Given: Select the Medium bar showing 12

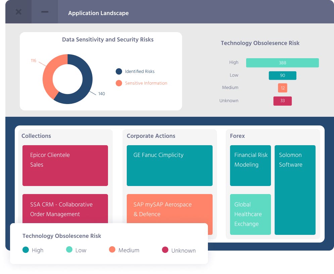Looking at the screenshot, I should pos(282,88).
